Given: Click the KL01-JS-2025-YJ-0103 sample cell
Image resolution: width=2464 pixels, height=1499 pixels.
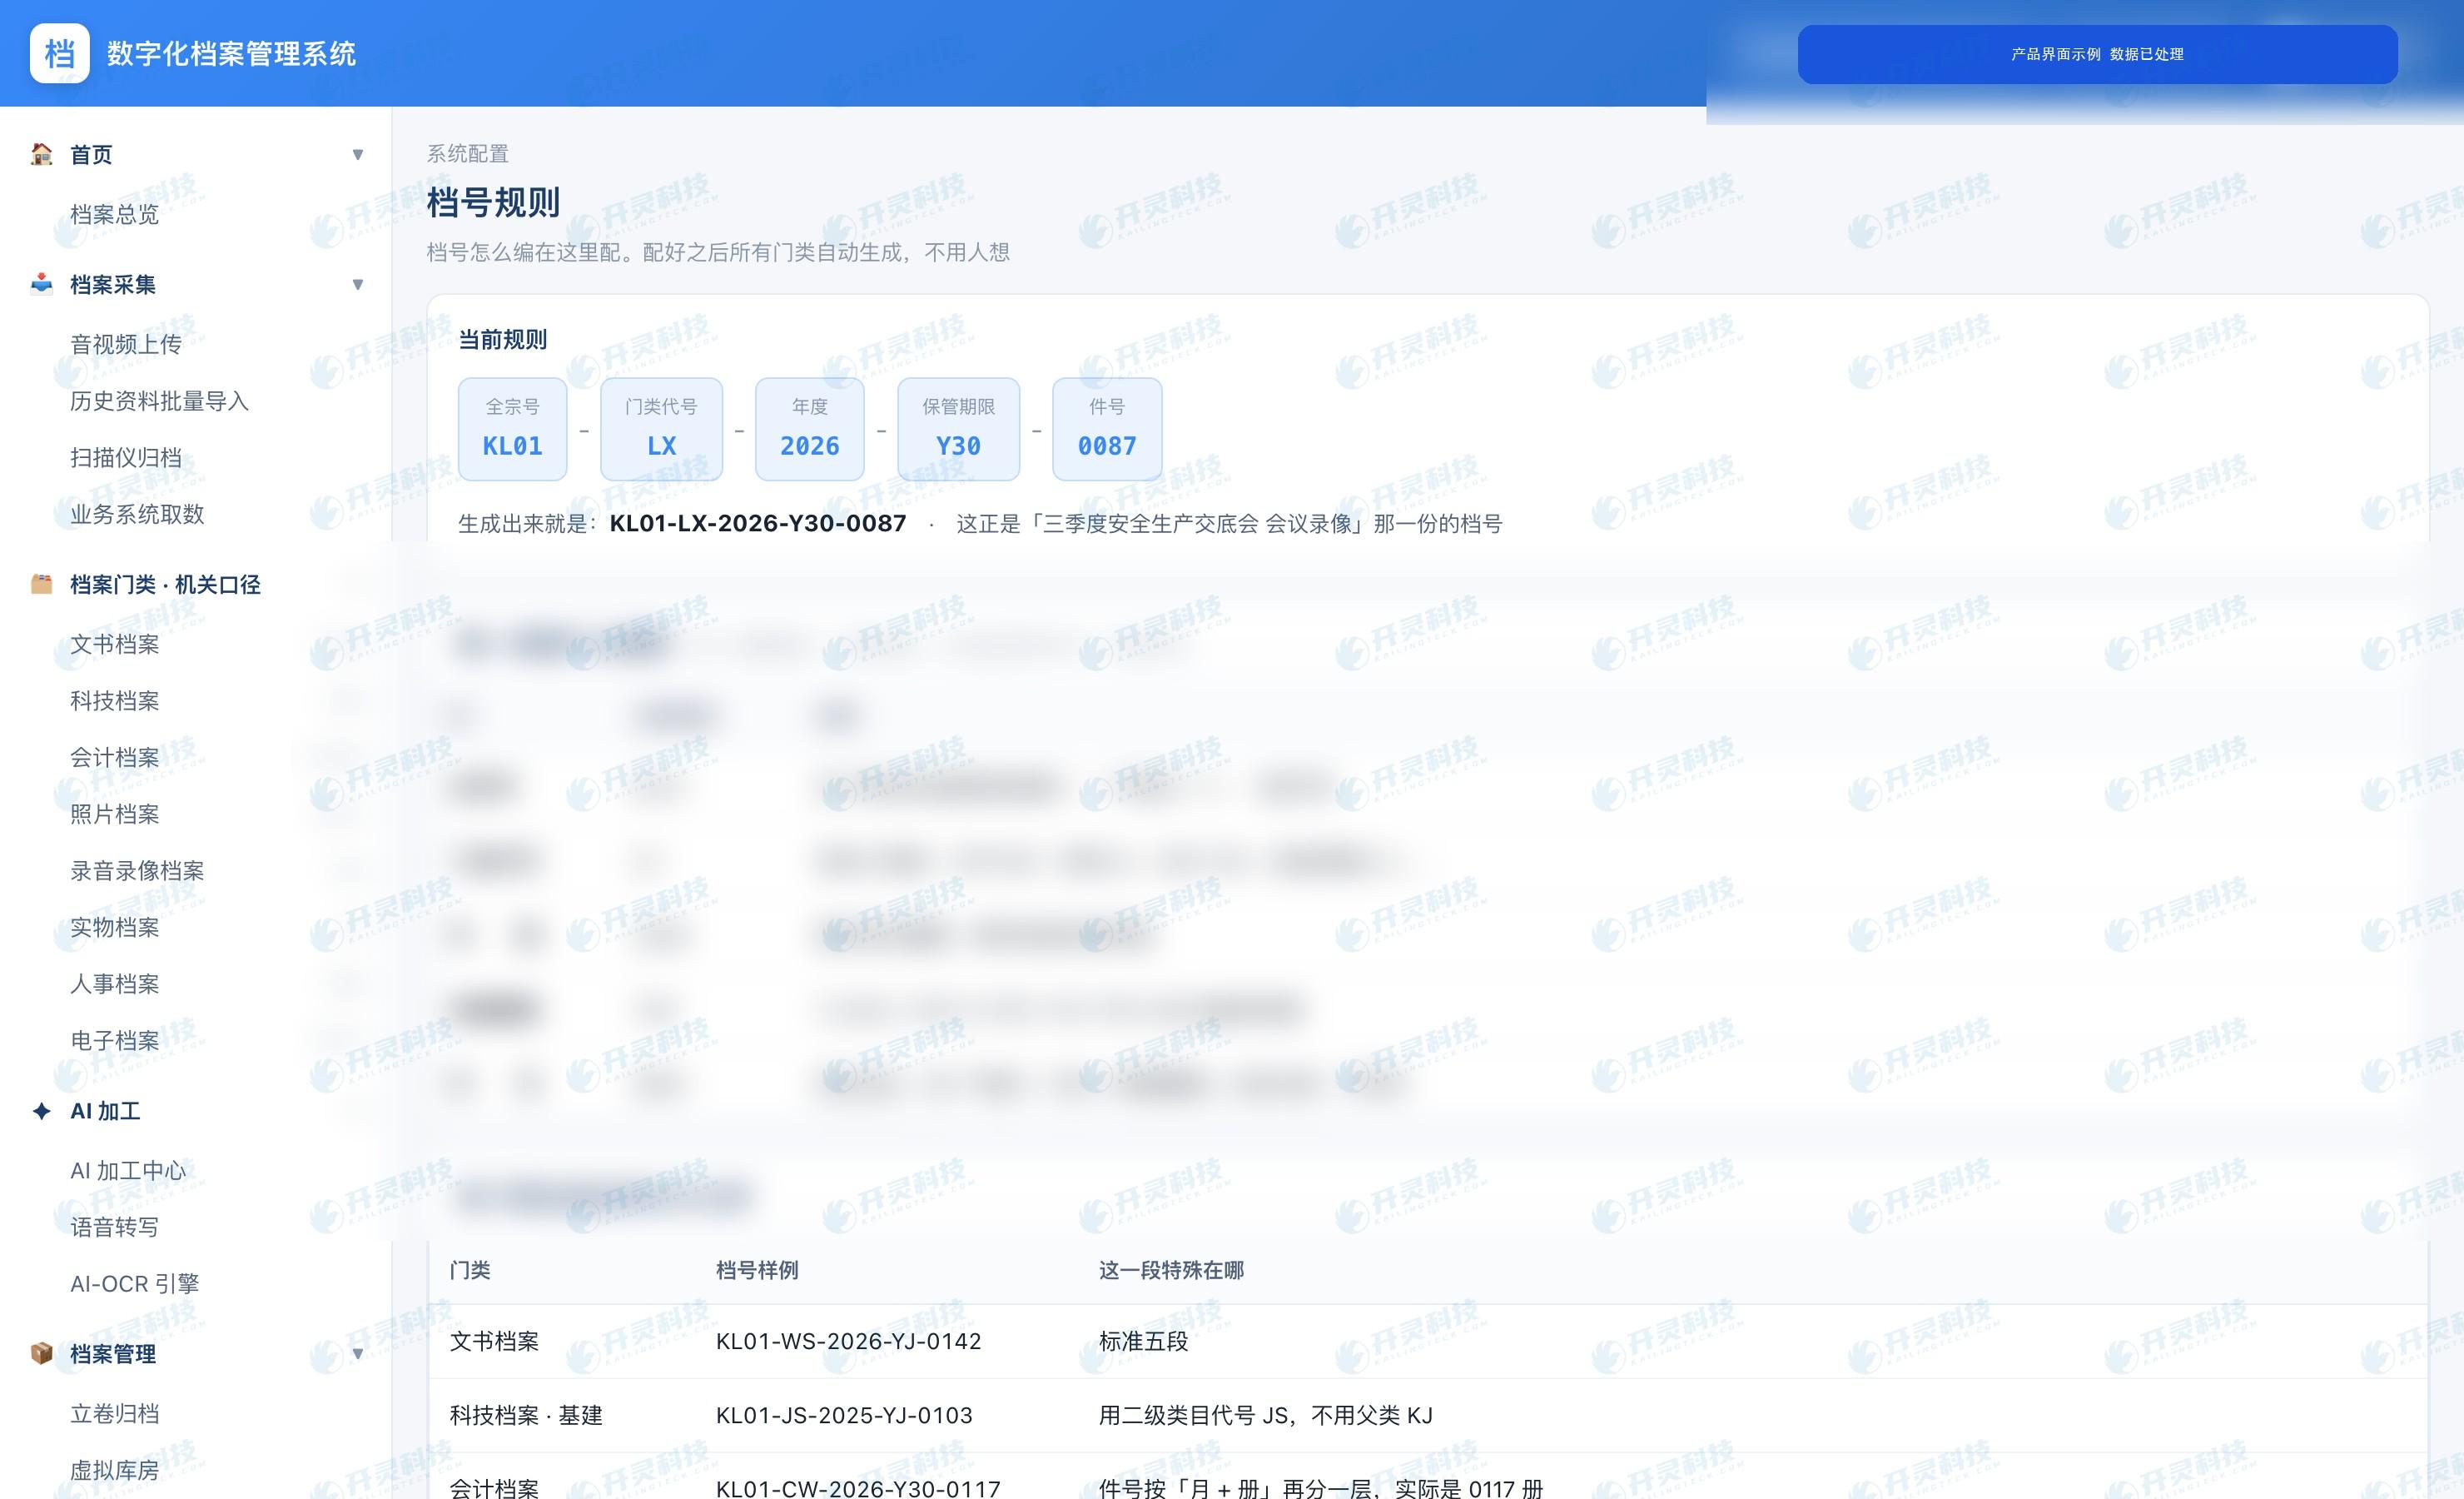Looking at the screenshot, I should coord(844,1415).
